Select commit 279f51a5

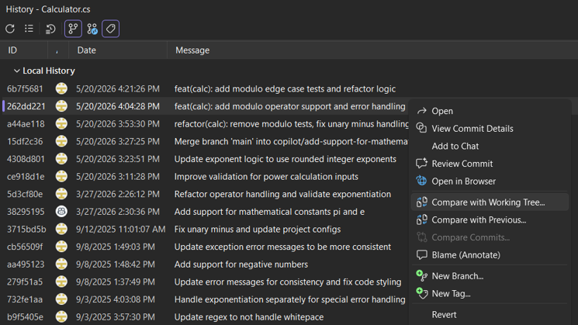pyautogui.click(x=25, y=282)
